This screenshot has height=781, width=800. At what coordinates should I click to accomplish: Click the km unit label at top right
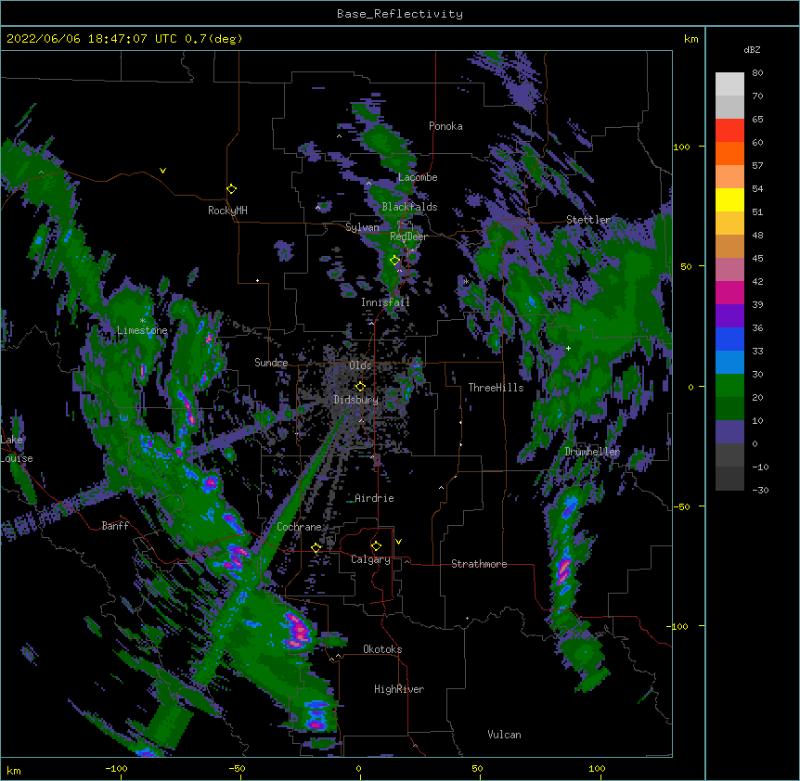click(690, 39)
